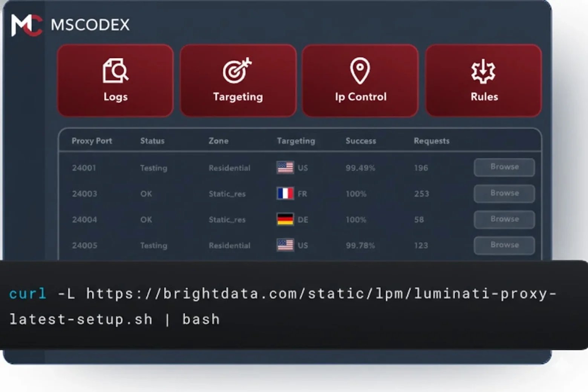This screenshot has height=392, width=588.
Task: Click the 58 requests value
Action: (419, 220)
